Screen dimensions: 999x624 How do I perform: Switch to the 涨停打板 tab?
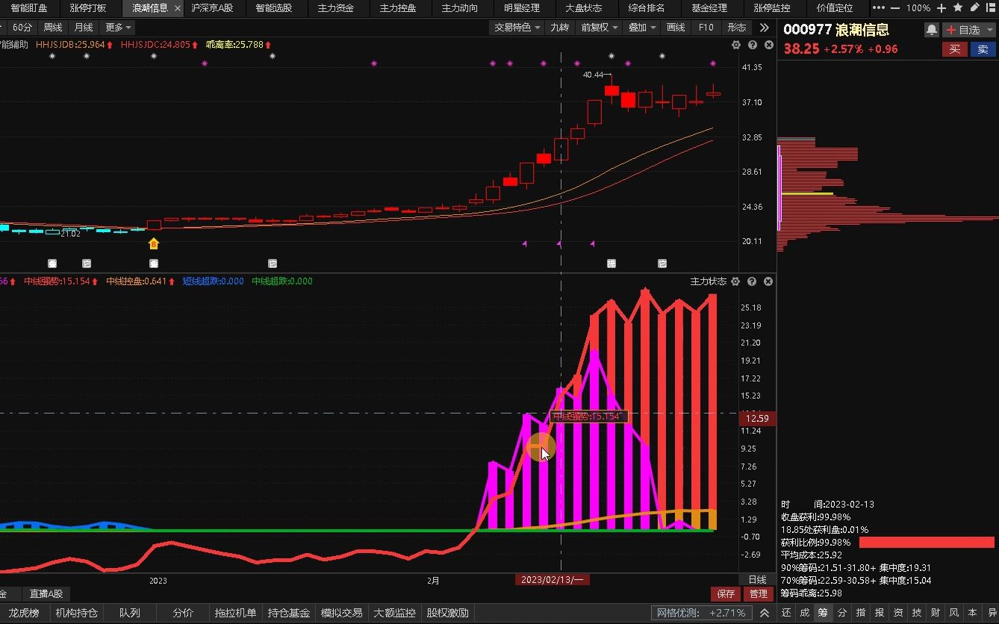tap(88, 8)
